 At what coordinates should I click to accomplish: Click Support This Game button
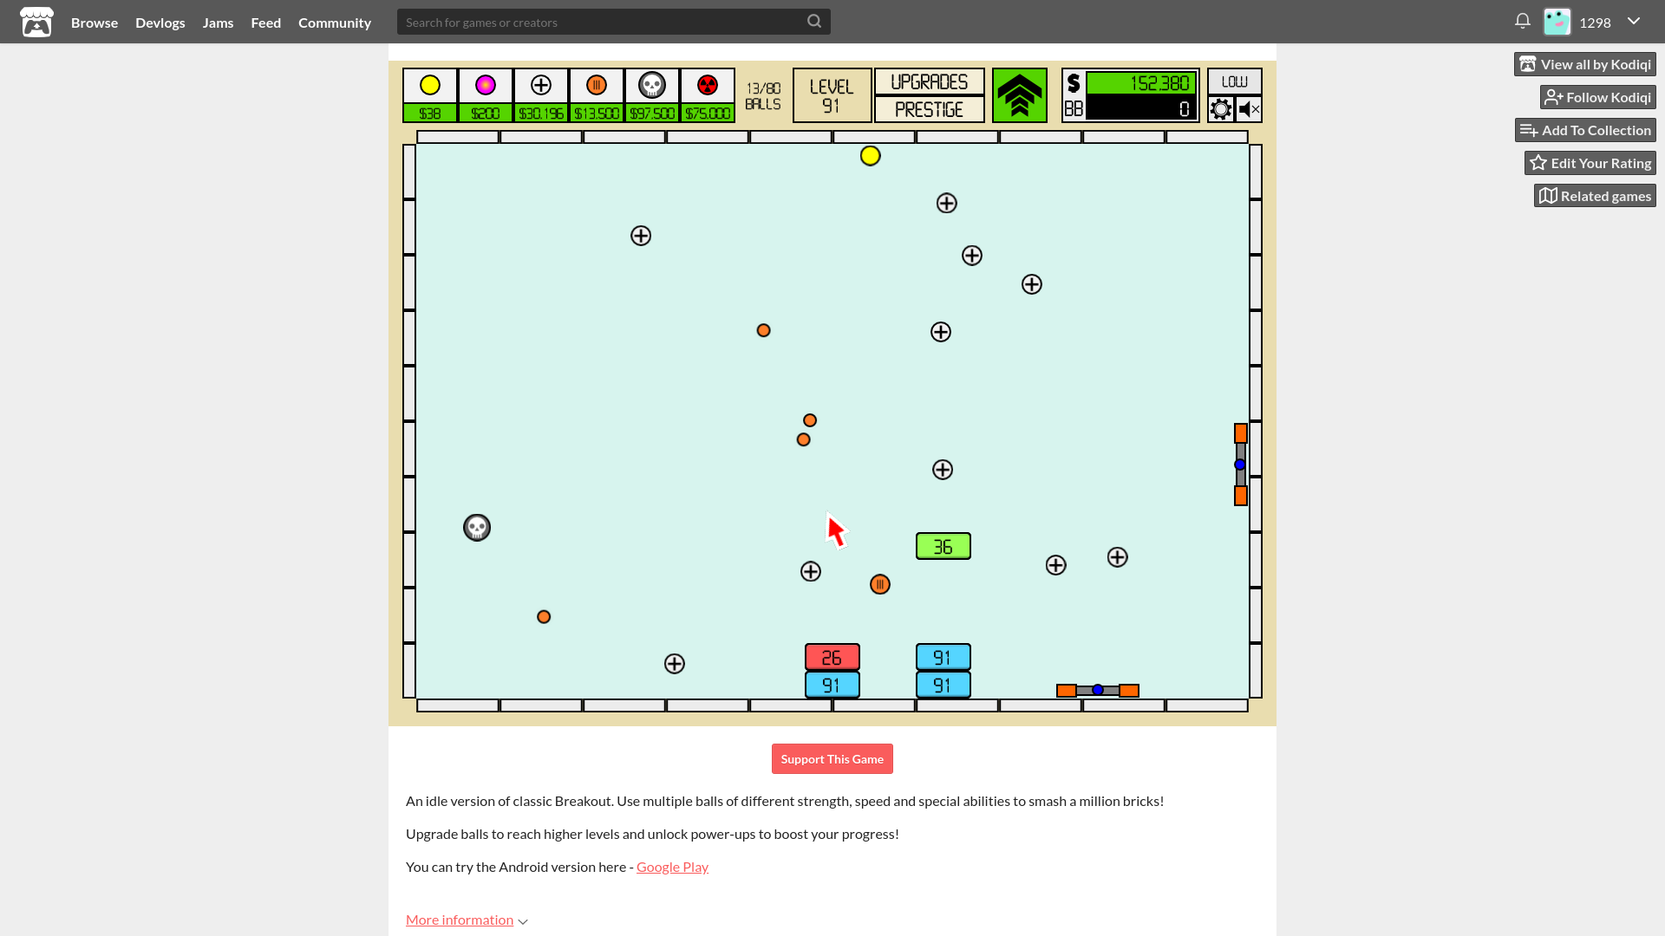pos(832,757)
